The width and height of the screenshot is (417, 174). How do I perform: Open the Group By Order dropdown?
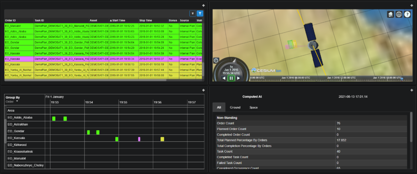click(x=12, y=102)
